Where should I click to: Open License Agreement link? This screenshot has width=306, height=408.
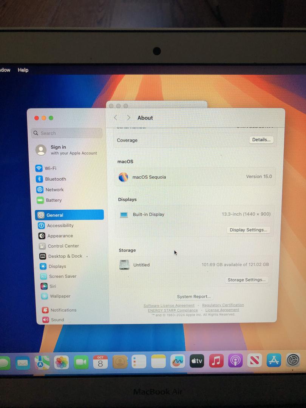(222, 310)
